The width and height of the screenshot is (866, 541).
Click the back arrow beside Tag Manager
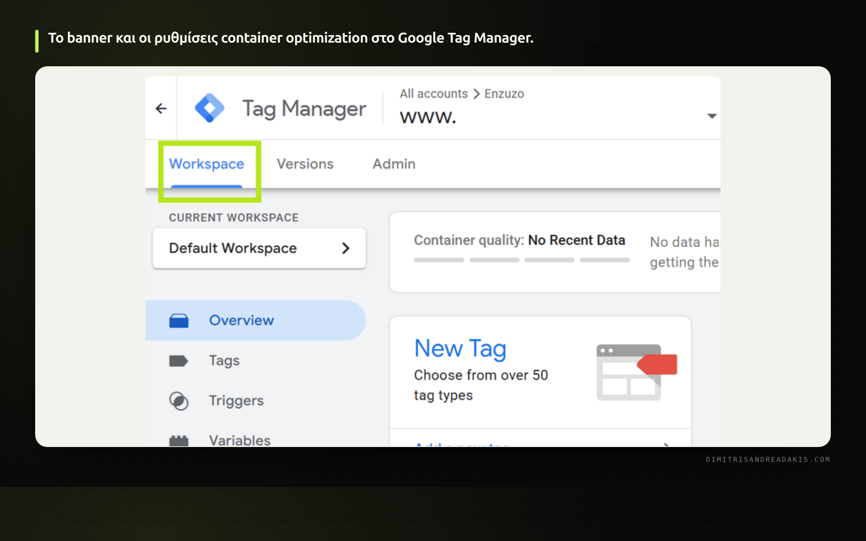[x=161, y=109]
